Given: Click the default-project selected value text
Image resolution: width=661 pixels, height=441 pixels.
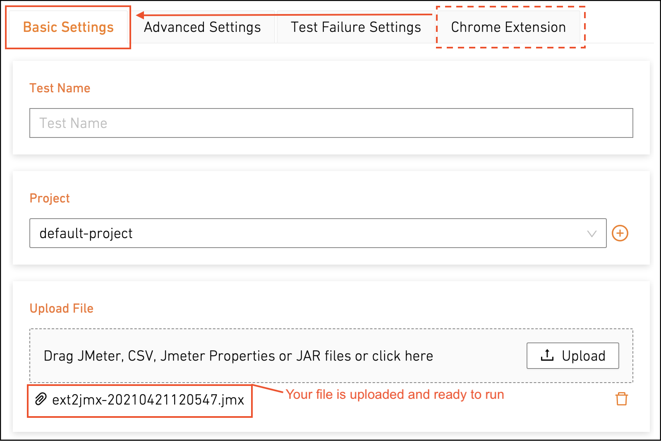Looking at the screenshot, I should pyautogui.click(x=86, y=233).
